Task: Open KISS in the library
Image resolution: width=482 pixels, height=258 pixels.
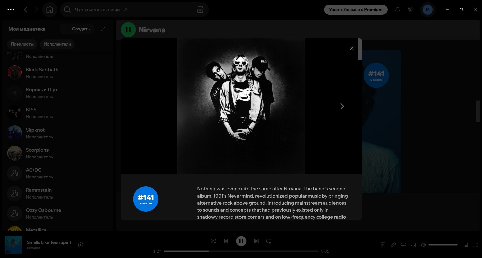Action: click(58, 113)
